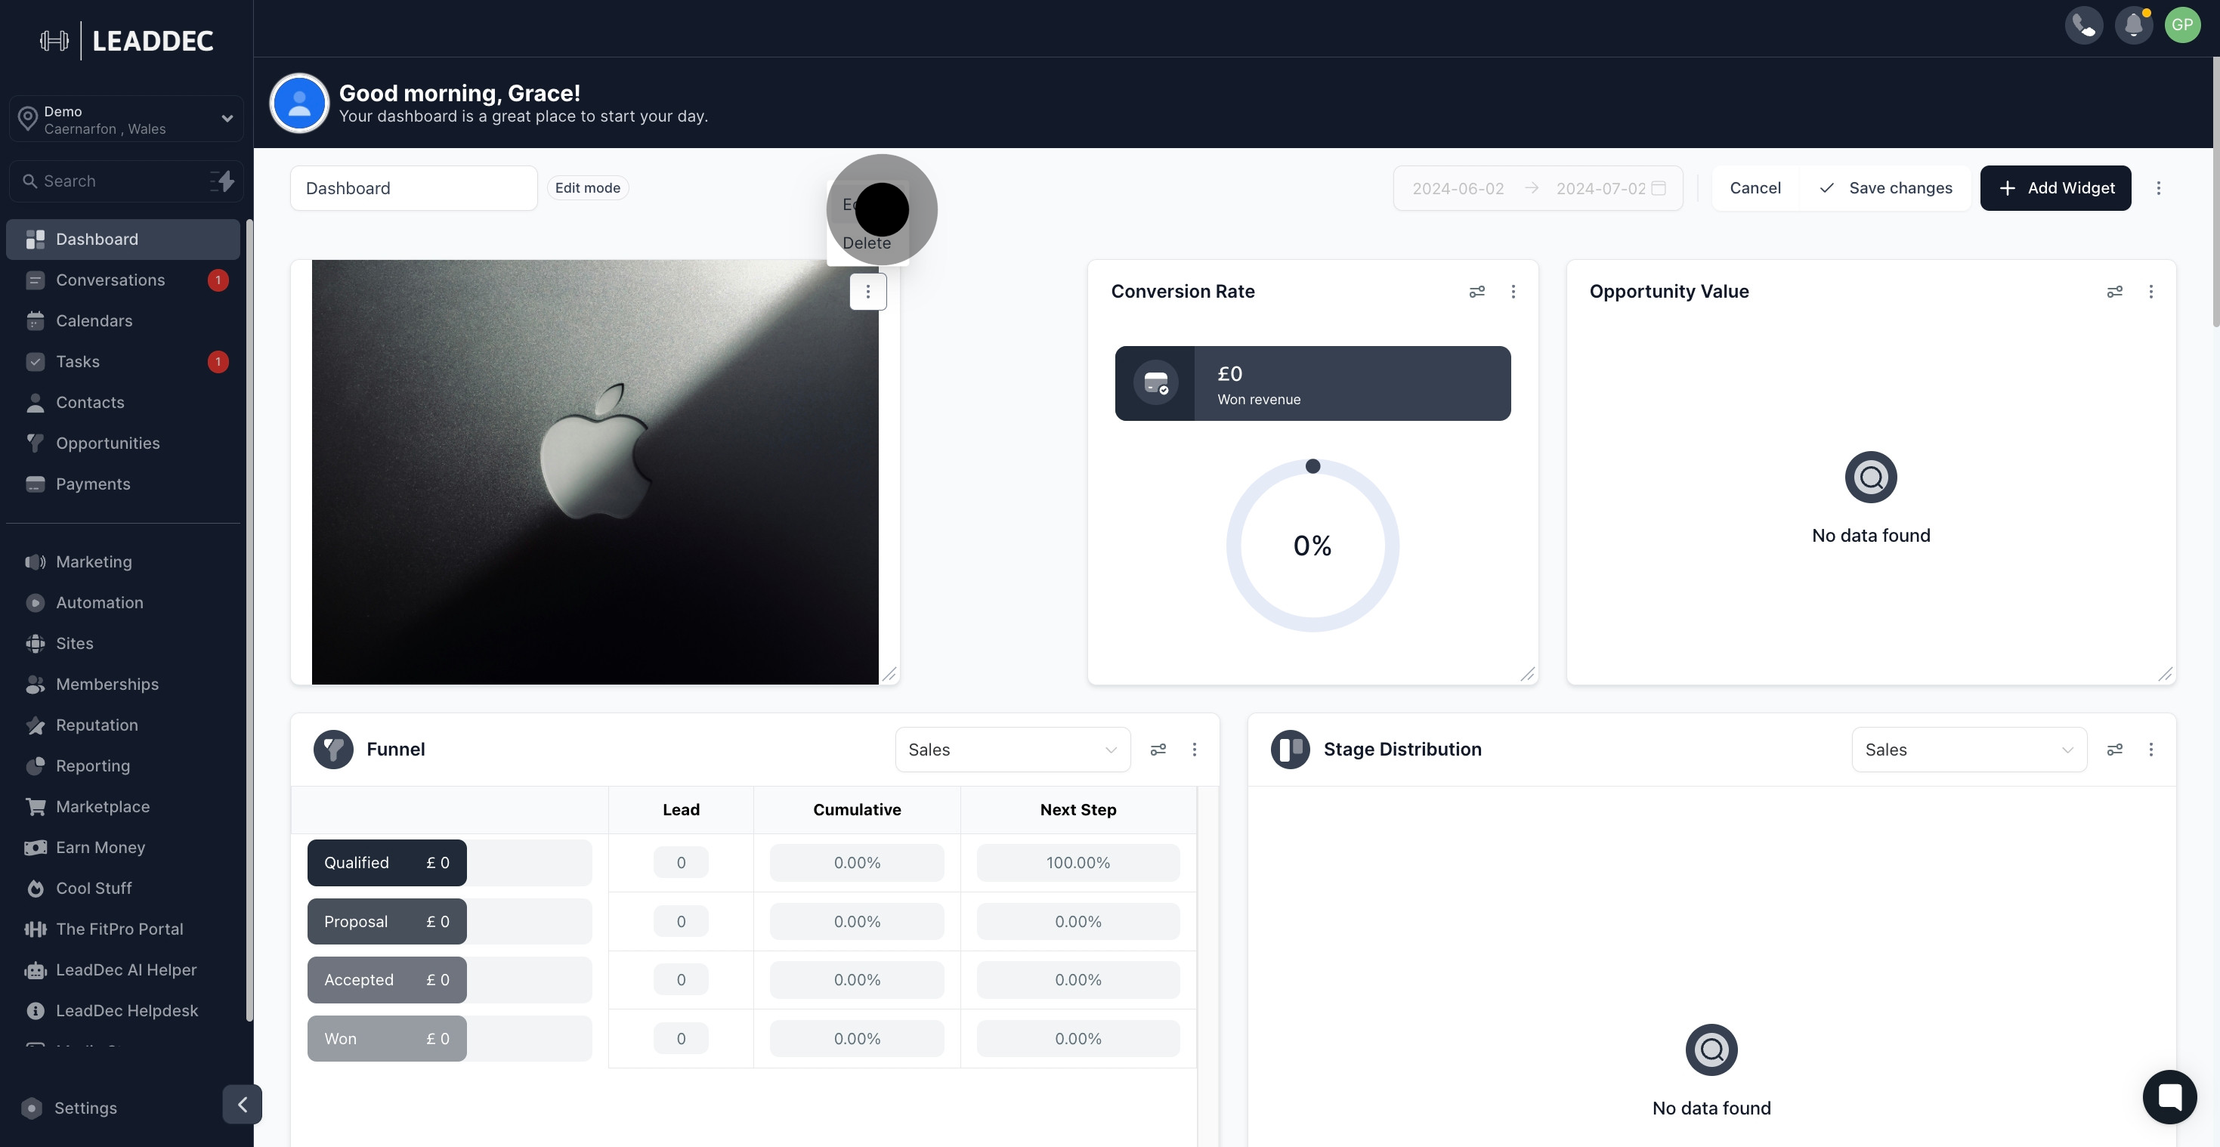Navigate to Opportunities
The width and height of the screenshot is (2220, 1147).
click(123, 443)
